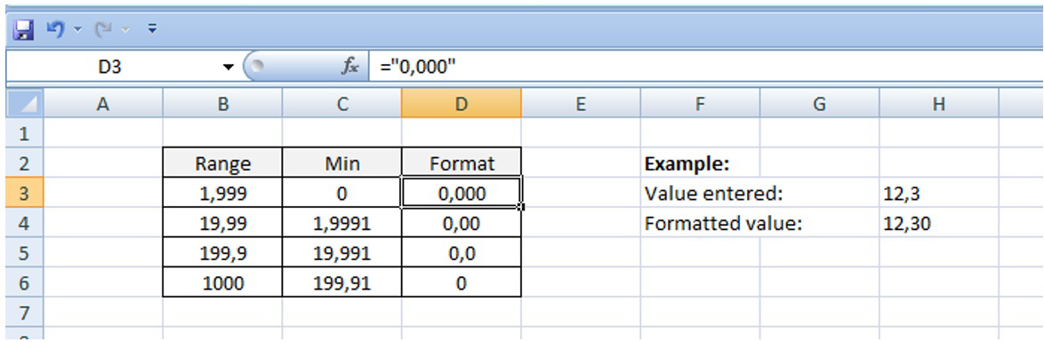Select row 4 header
Screen dimensions: 1044x342
tap(25, 223)
